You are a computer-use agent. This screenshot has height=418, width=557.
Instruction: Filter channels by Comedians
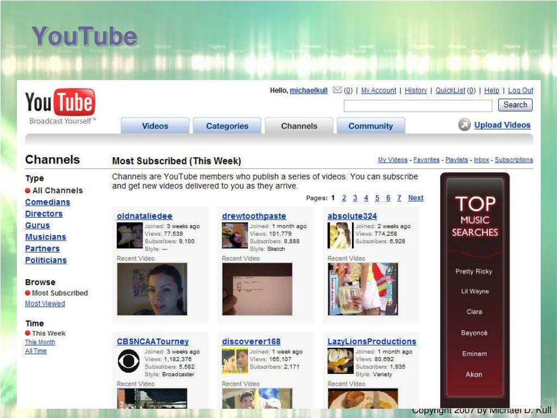[x=48, y=202]
